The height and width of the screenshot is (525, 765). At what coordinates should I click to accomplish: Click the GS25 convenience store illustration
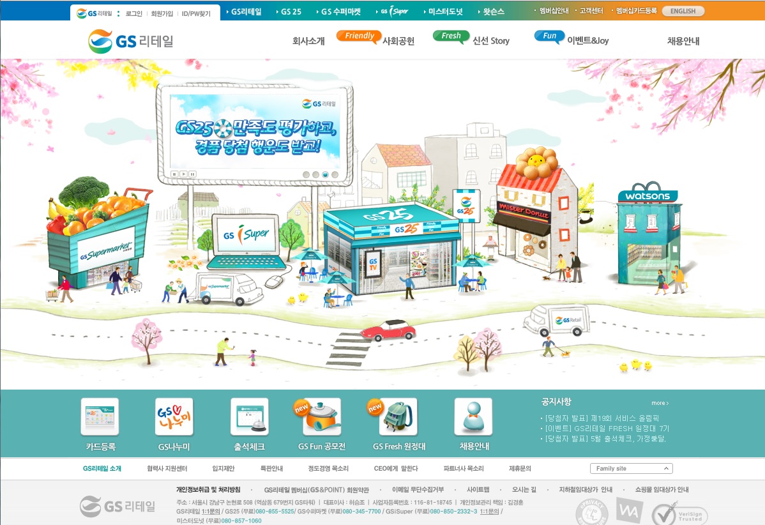[x=393, y=249]
